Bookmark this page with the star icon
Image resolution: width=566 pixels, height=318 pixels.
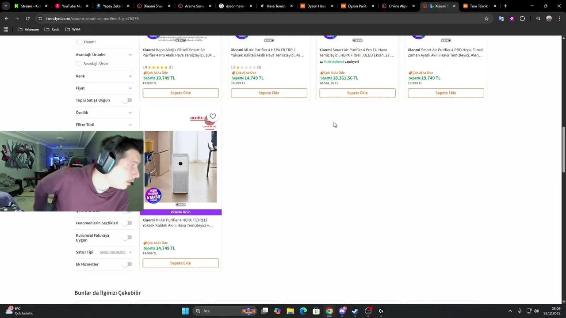pyautogui.click(x=486, y=19)
